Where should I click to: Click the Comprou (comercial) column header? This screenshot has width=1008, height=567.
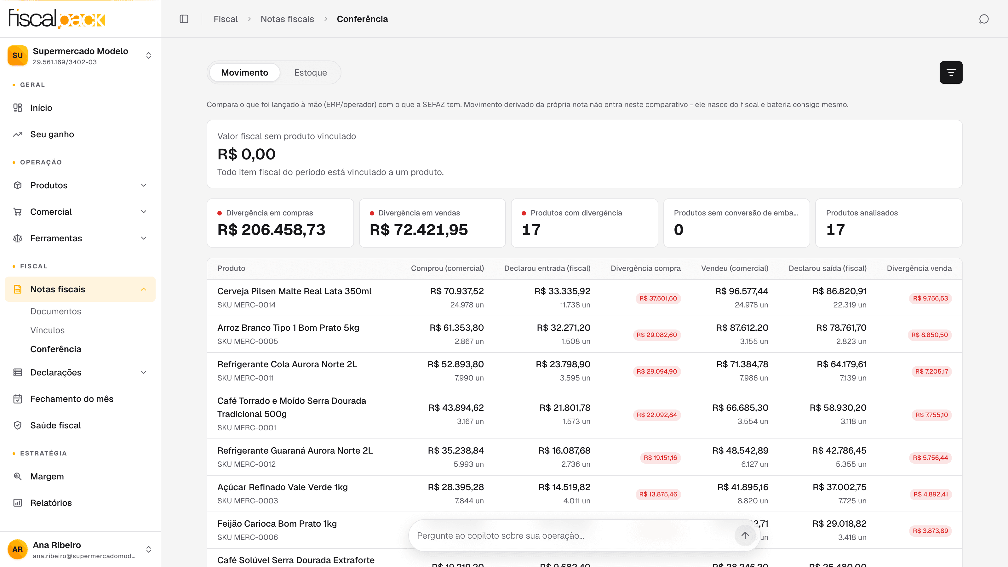(x=447, y=268)
